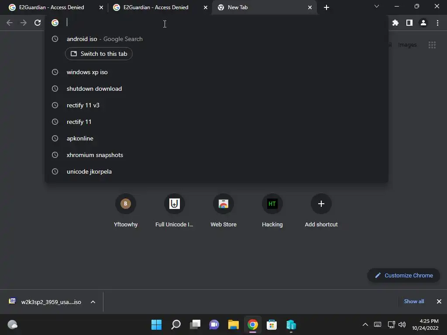Open the Windows Start menu
This screenshot has width=447, height=335.
(x=157, y=325)
